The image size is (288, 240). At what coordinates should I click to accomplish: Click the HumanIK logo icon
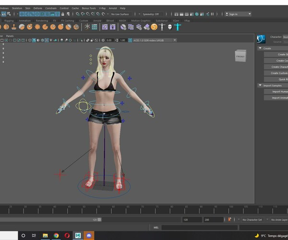click(x=261, y=39)
